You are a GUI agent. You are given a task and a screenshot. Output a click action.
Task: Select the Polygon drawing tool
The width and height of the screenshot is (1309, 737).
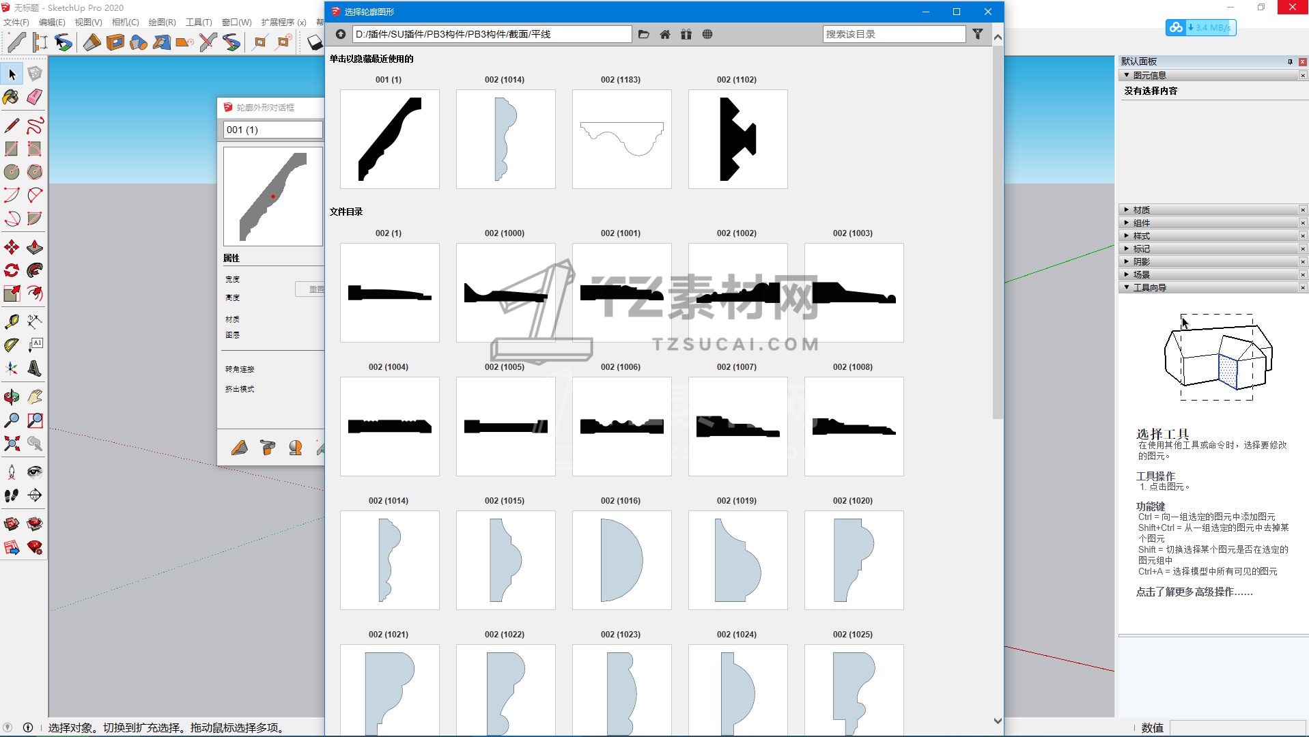click(35, 172)
